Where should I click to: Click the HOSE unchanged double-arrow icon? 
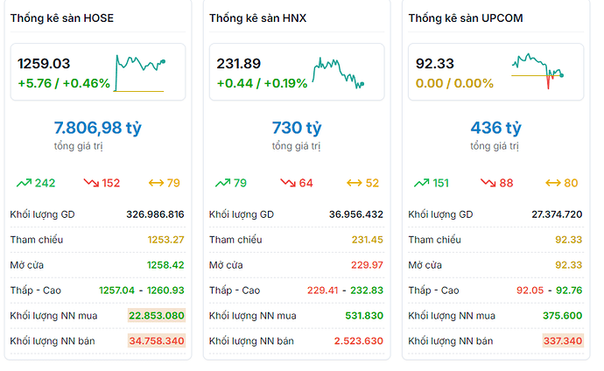[157, 183]
